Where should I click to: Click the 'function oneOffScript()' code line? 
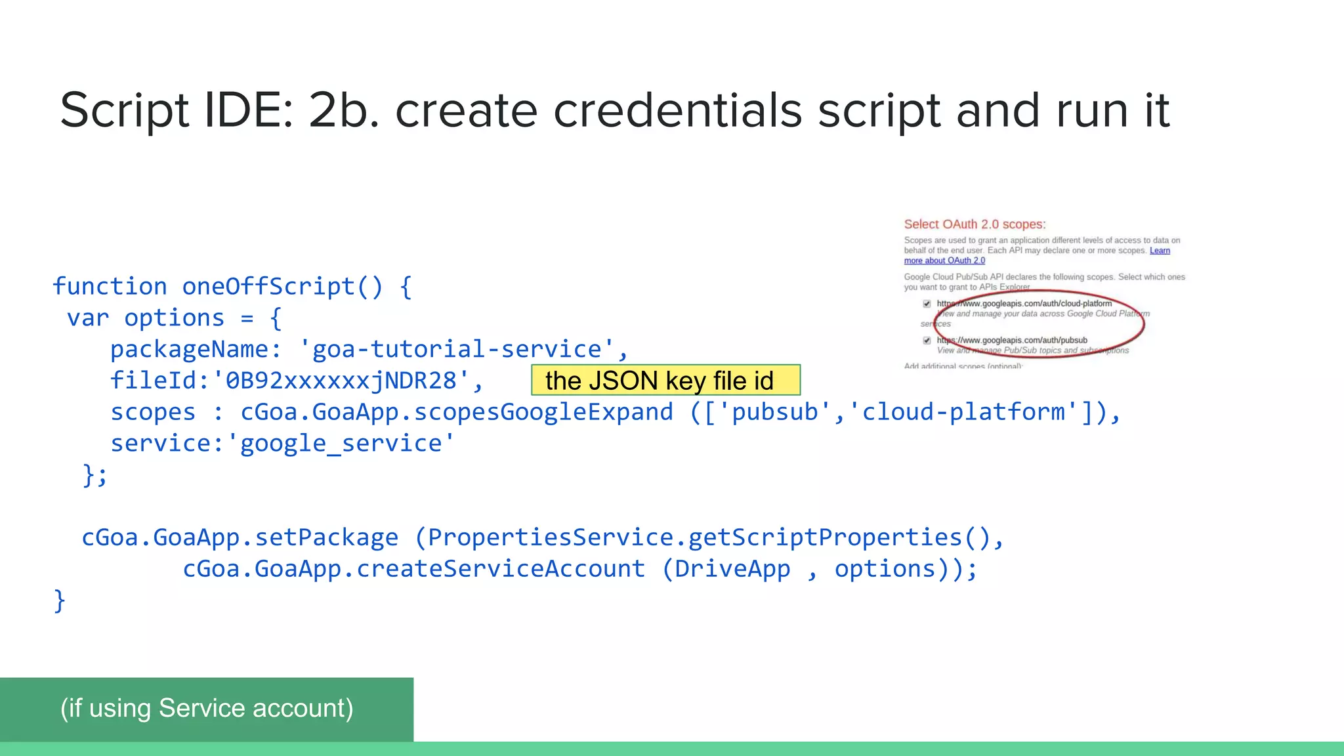pos(232,287)
